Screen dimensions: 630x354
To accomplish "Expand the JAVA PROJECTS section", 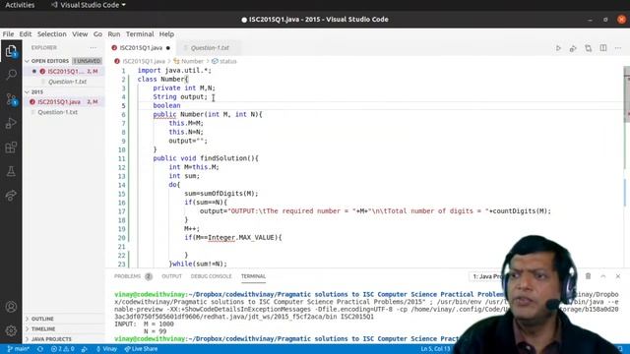I will click(64, 339).
